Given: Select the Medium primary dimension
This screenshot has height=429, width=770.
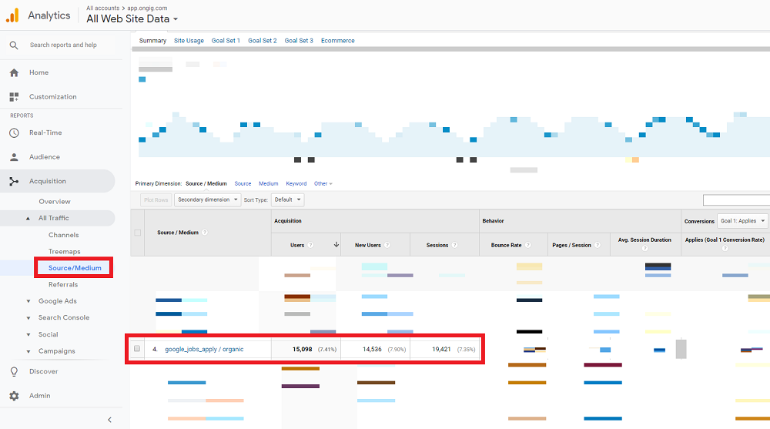Looking at the screenshot, I should (x=268, y=184).
